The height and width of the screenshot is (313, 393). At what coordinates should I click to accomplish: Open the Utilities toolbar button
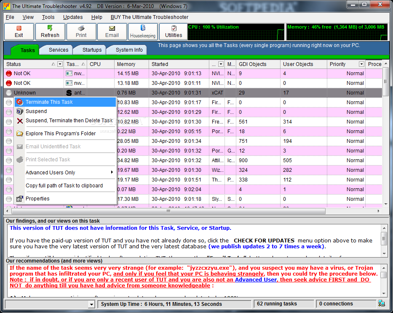174,32
